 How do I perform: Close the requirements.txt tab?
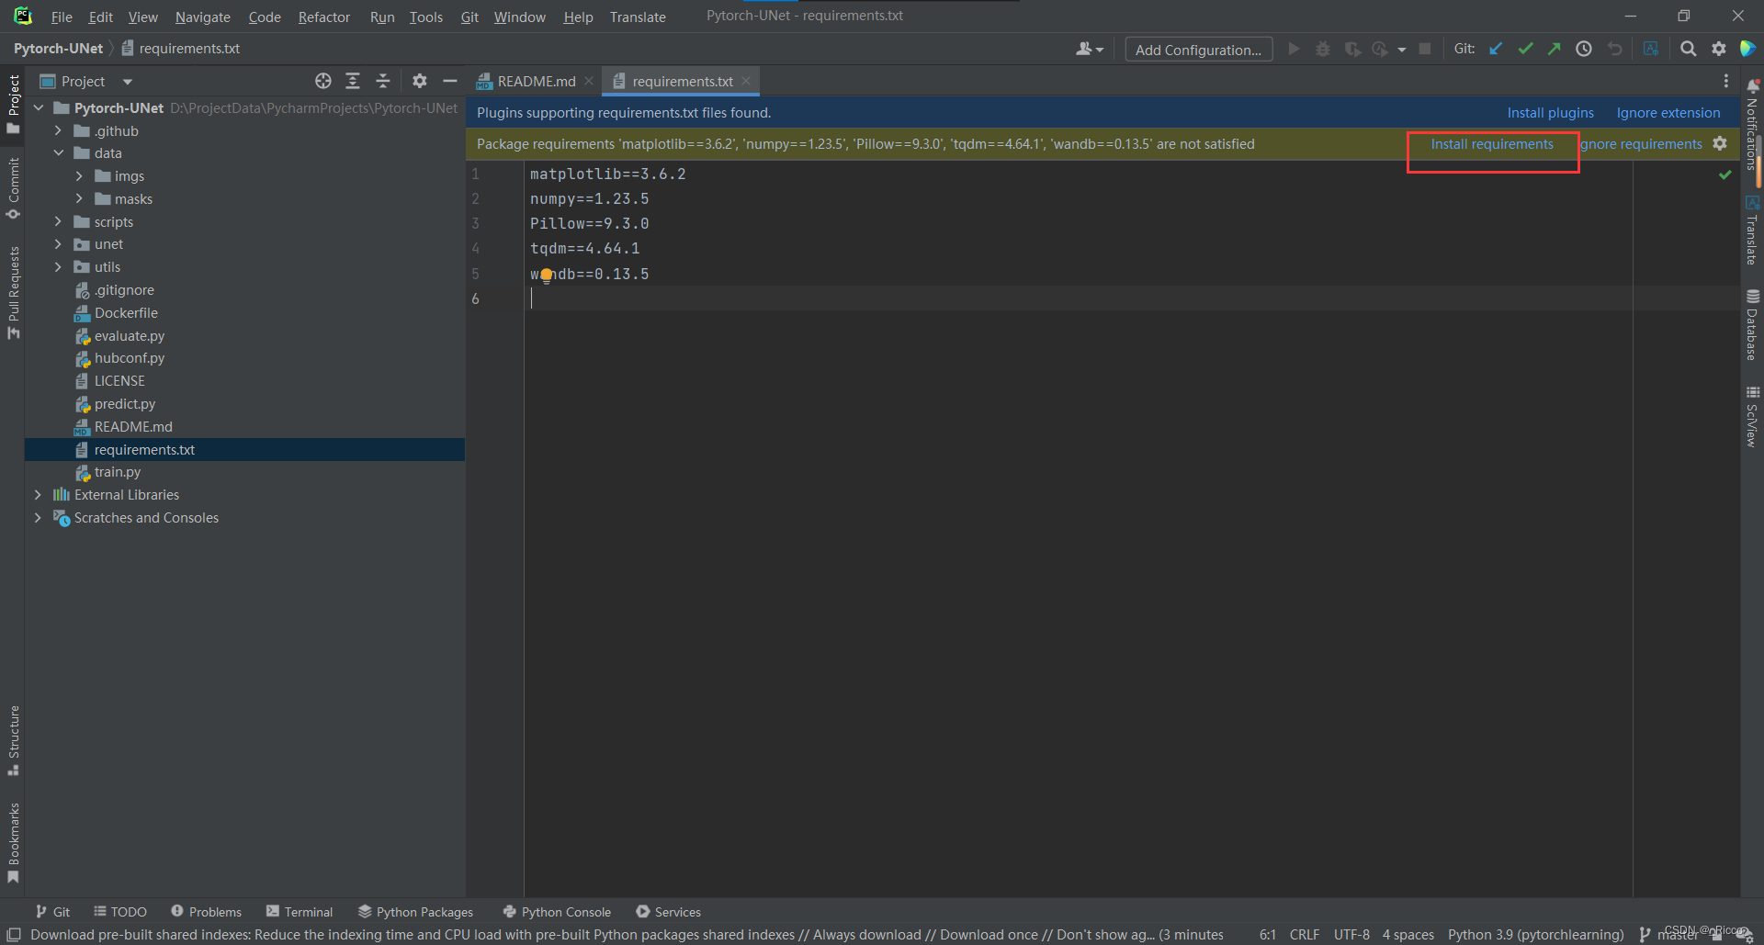746,81
